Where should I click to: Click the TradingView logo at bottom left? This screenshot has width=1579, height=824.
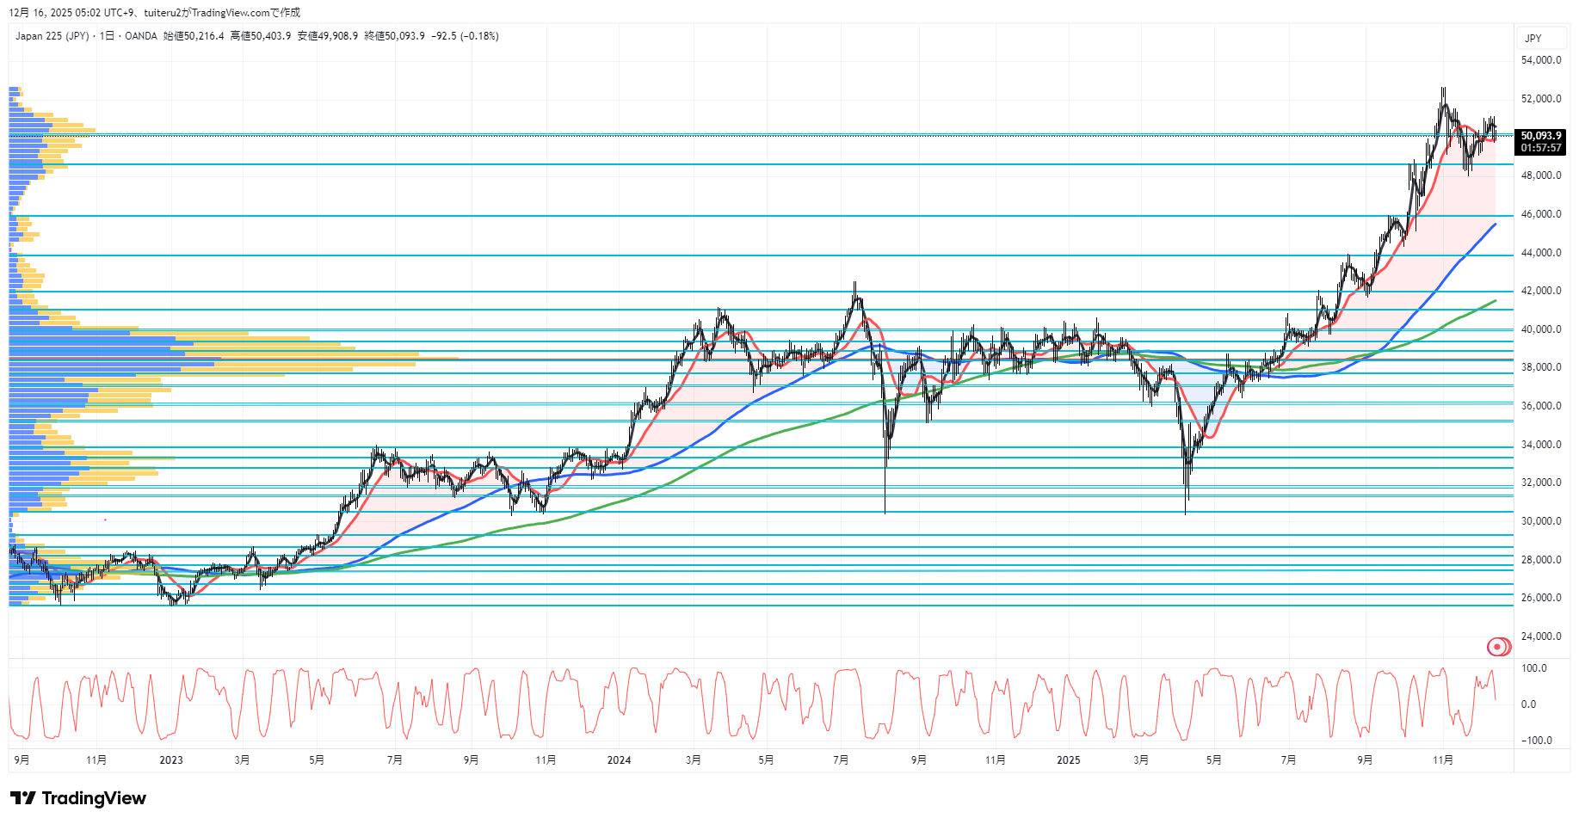(78, 798)
